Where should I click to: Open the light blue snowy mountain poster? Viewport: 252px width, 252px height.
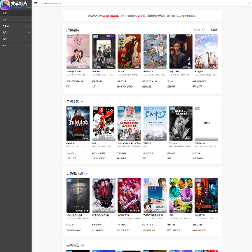pyautogui.click(x=155, y=123)
